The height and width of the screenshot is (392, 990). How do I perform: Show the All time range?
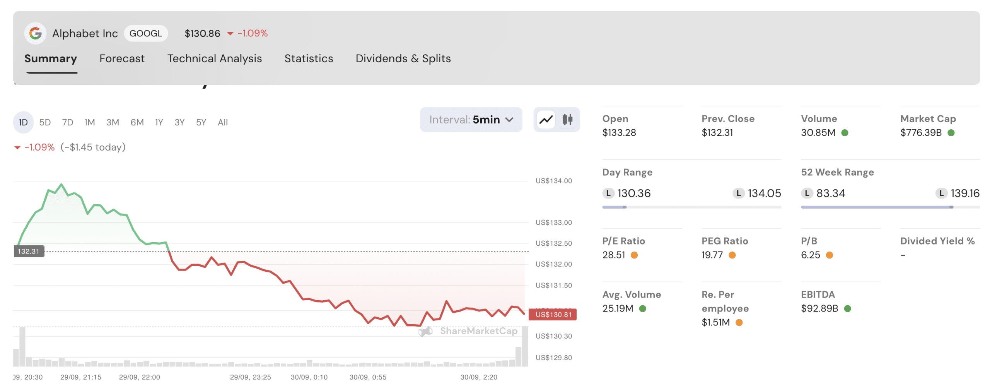(222, 122)
